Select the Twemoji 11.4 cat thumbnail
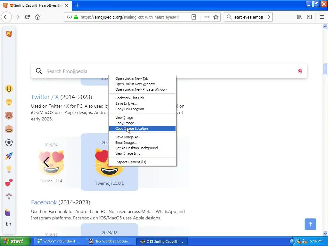The width and height of the screenshot is (328, 246). coord(51,162)
